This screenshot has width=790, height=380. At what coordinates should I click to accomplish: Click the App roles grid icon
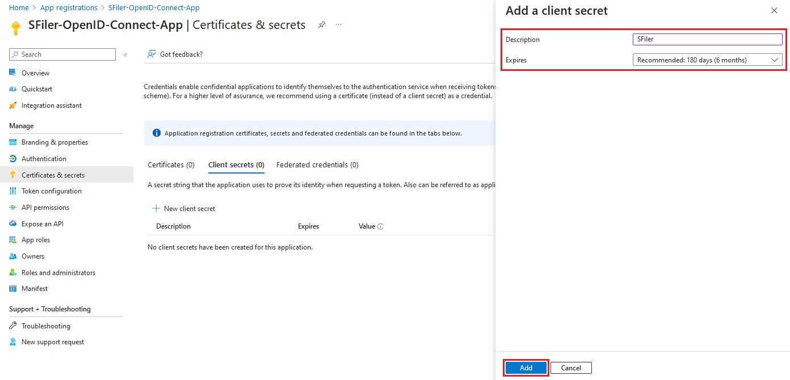coord(12,240)
